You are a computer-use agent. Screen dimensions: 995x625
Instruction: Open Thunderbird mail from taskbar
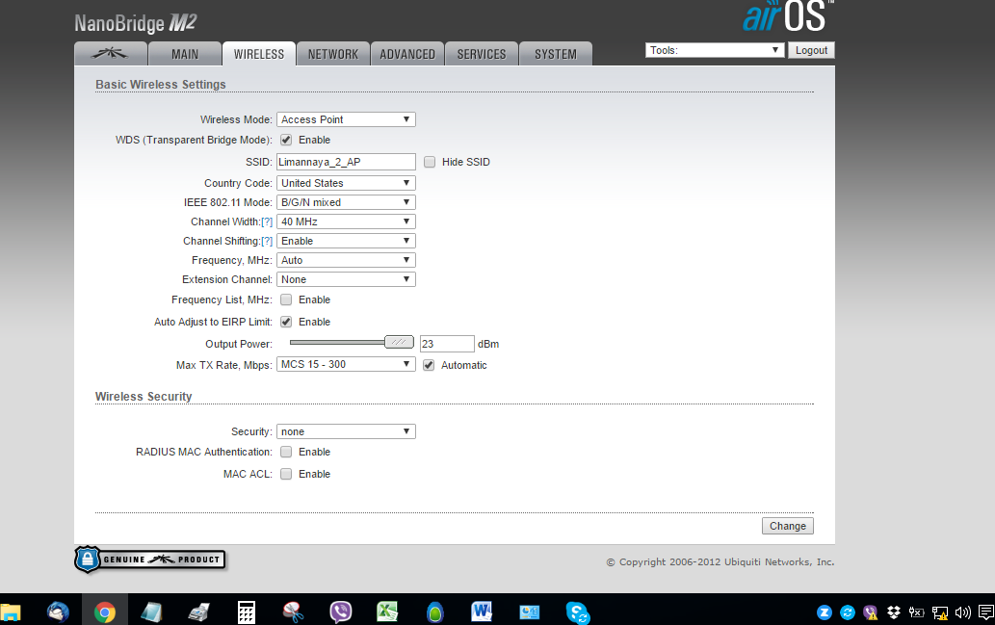pos(58,612)
